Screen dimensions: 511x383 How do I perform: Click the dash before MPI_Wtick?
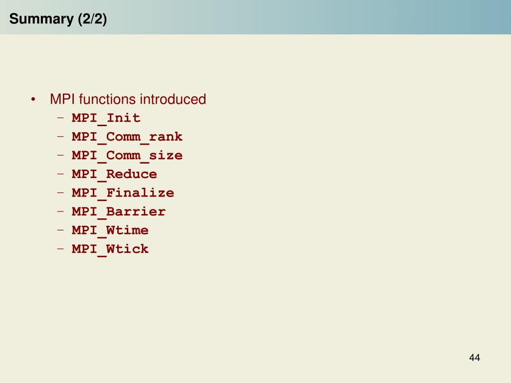click(x=60, y=248)
